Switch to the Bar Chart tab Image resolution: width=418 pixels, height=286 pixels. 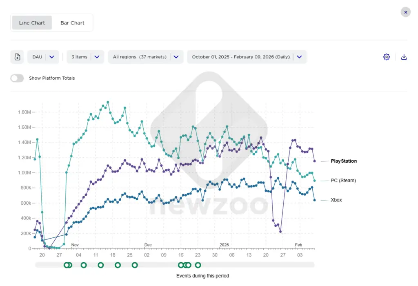point(72,23)
